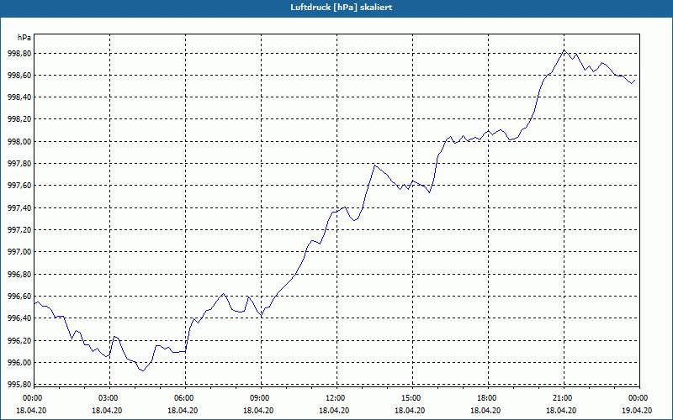Click the 06:00 time axis label
Screen dimensions: 673x420
(x=185, y=398)
